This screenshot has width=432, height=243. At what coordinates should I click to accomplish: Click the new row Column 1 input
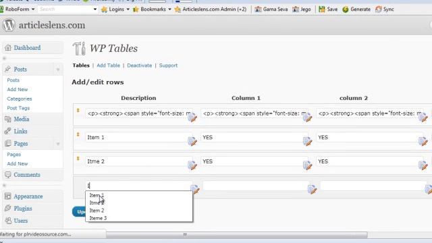click(256, 186)
